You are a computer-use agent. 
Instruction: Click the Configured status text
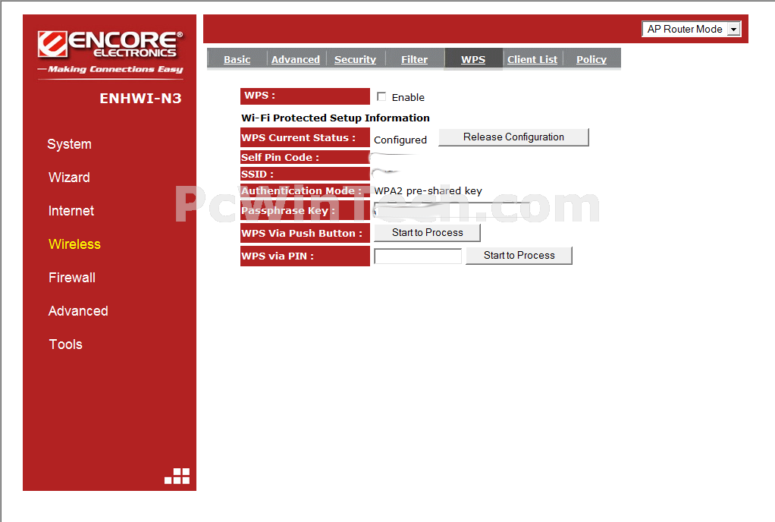tap(400, 140)
